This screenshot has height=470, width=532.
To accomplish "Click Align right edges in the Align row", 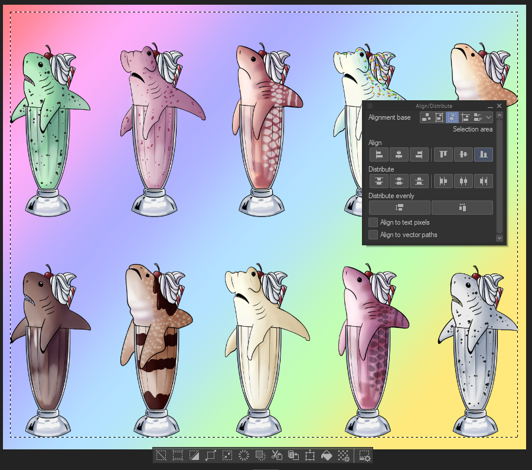I will point(419,155).
